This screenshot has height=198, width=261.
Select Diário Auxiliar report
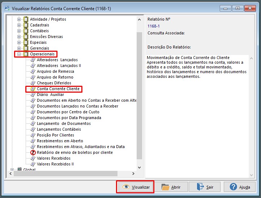tap(51, 94)
